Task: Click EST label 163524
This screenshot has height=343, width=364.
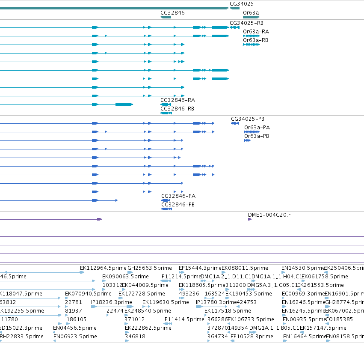Action: [215, 294]
